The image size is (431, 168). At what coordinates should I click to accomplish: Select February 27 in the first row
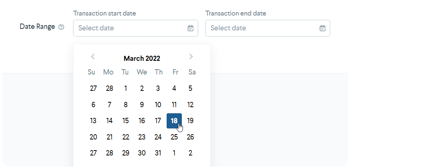[93, 89]
